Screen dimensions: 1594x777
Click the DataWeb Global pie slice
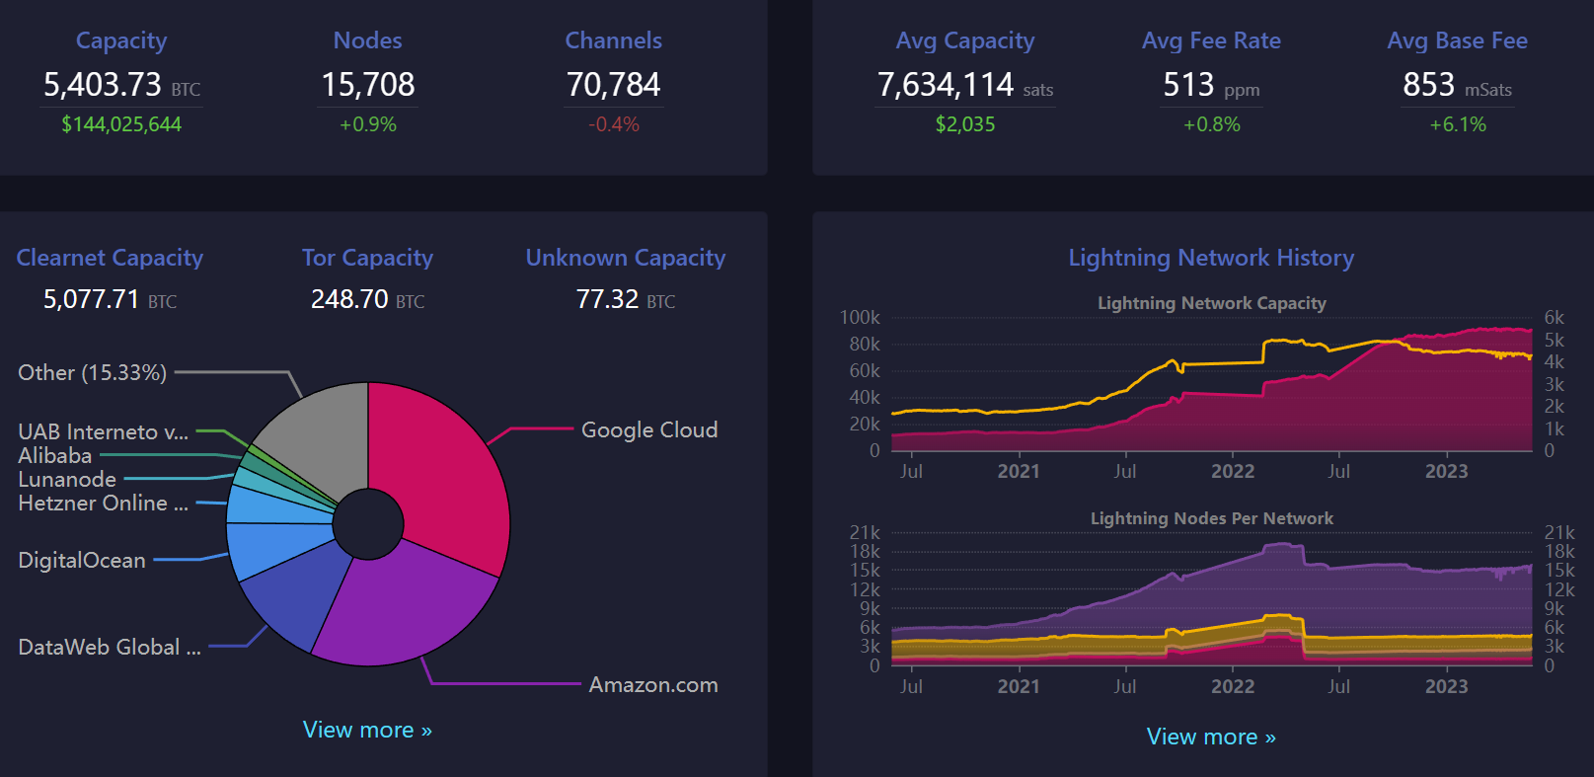[291, 597]
